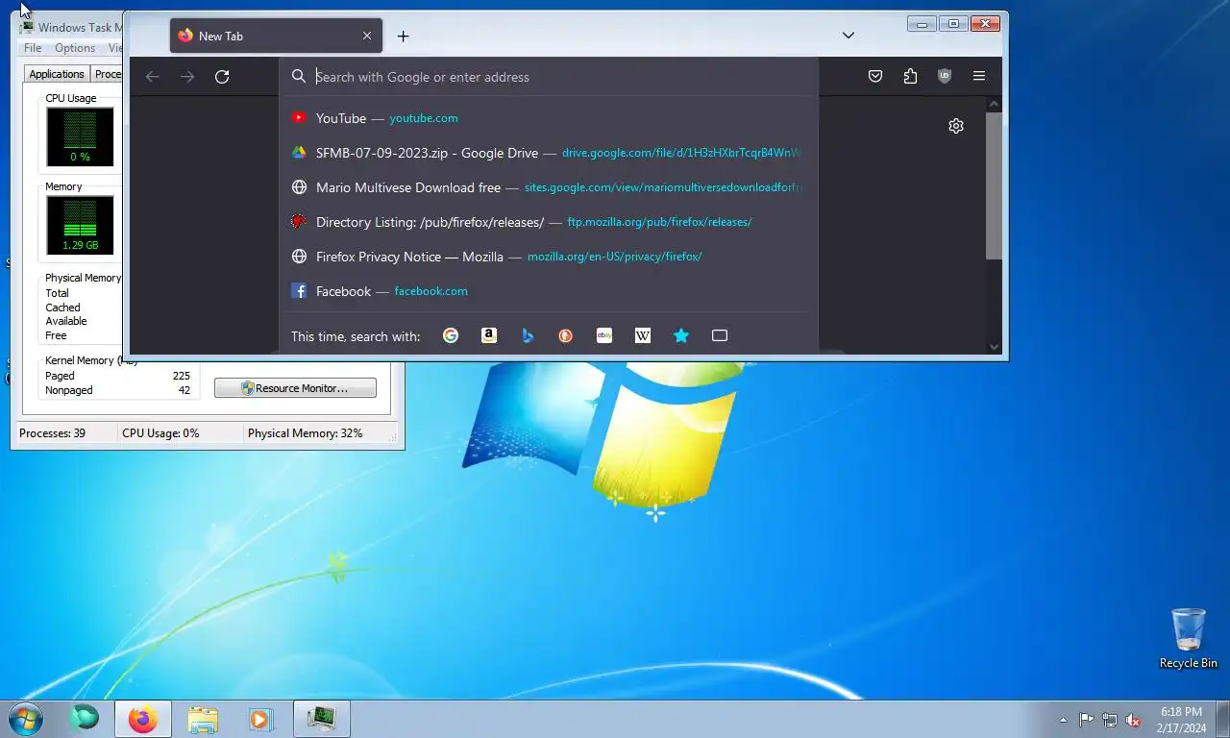Go back one page in Firefox
The height and width of the screenshot is (738, 1230).
coord(153,77)
